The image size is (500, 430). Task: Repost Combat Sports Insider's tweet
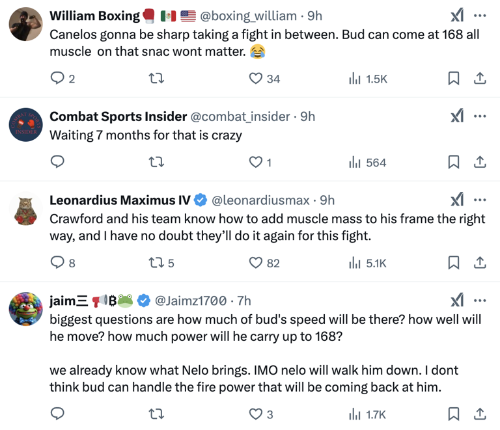pos(156,162)
